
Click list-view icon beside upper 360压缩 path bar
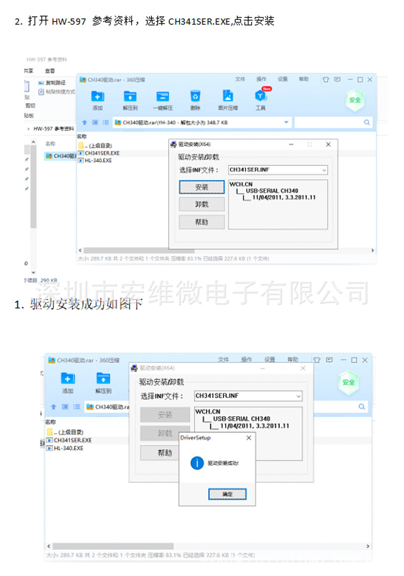(x=105, y=123)
